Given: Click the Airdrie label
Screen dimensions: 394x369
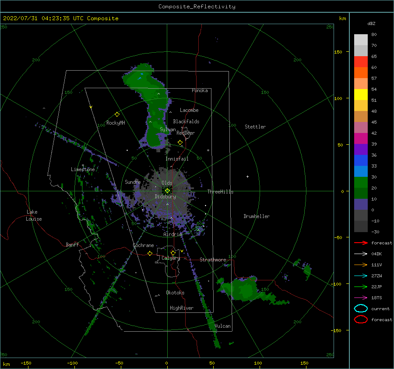Looking at the screenshot, I should 172,234.
